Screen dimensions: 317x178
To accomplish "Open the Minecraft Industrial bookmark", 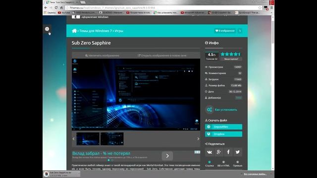I will click(193, 12).
